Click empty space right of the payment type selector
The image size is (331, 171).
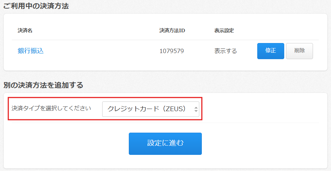click(259, 109)
